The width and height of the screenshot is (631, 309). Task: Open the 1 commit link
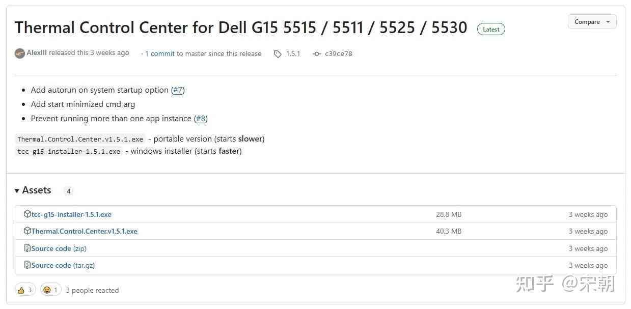pos(160,53)
